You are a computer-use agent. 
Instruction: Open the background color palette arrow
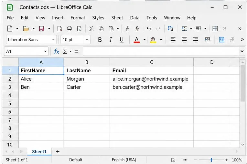pyautogui.click(x=161, y=40)
